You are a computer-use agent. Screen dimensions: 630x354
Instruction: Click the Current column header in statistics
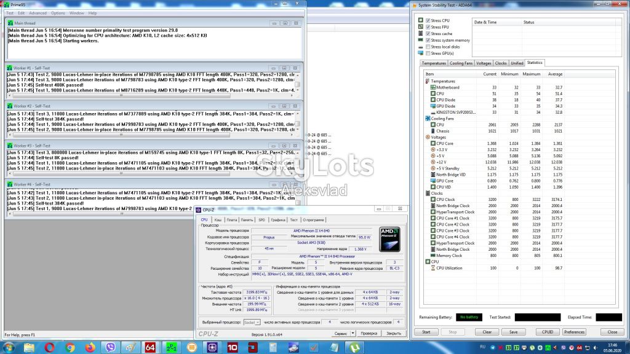(489, 74)
